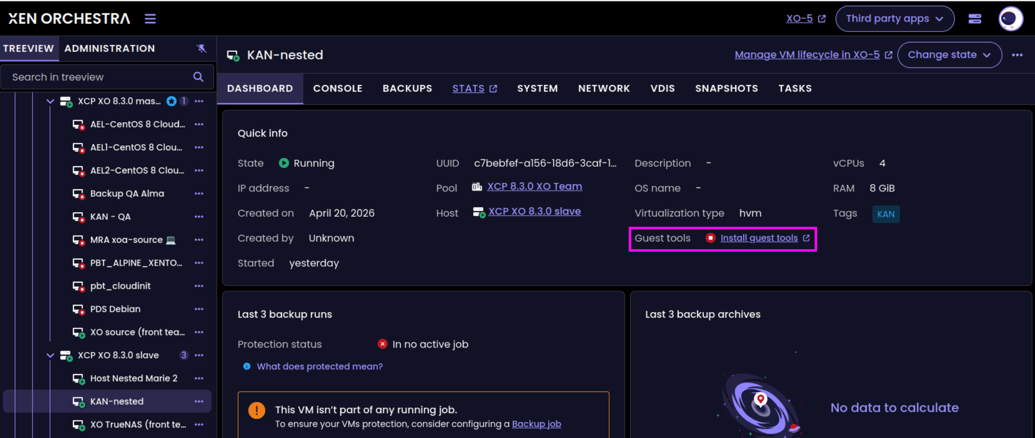Image resolution: width=1035 pixels, height=438 pixels.
Task: Open more actions for KAN-nested VM header
Action: pyautogui.click(x=1017, y=55)
